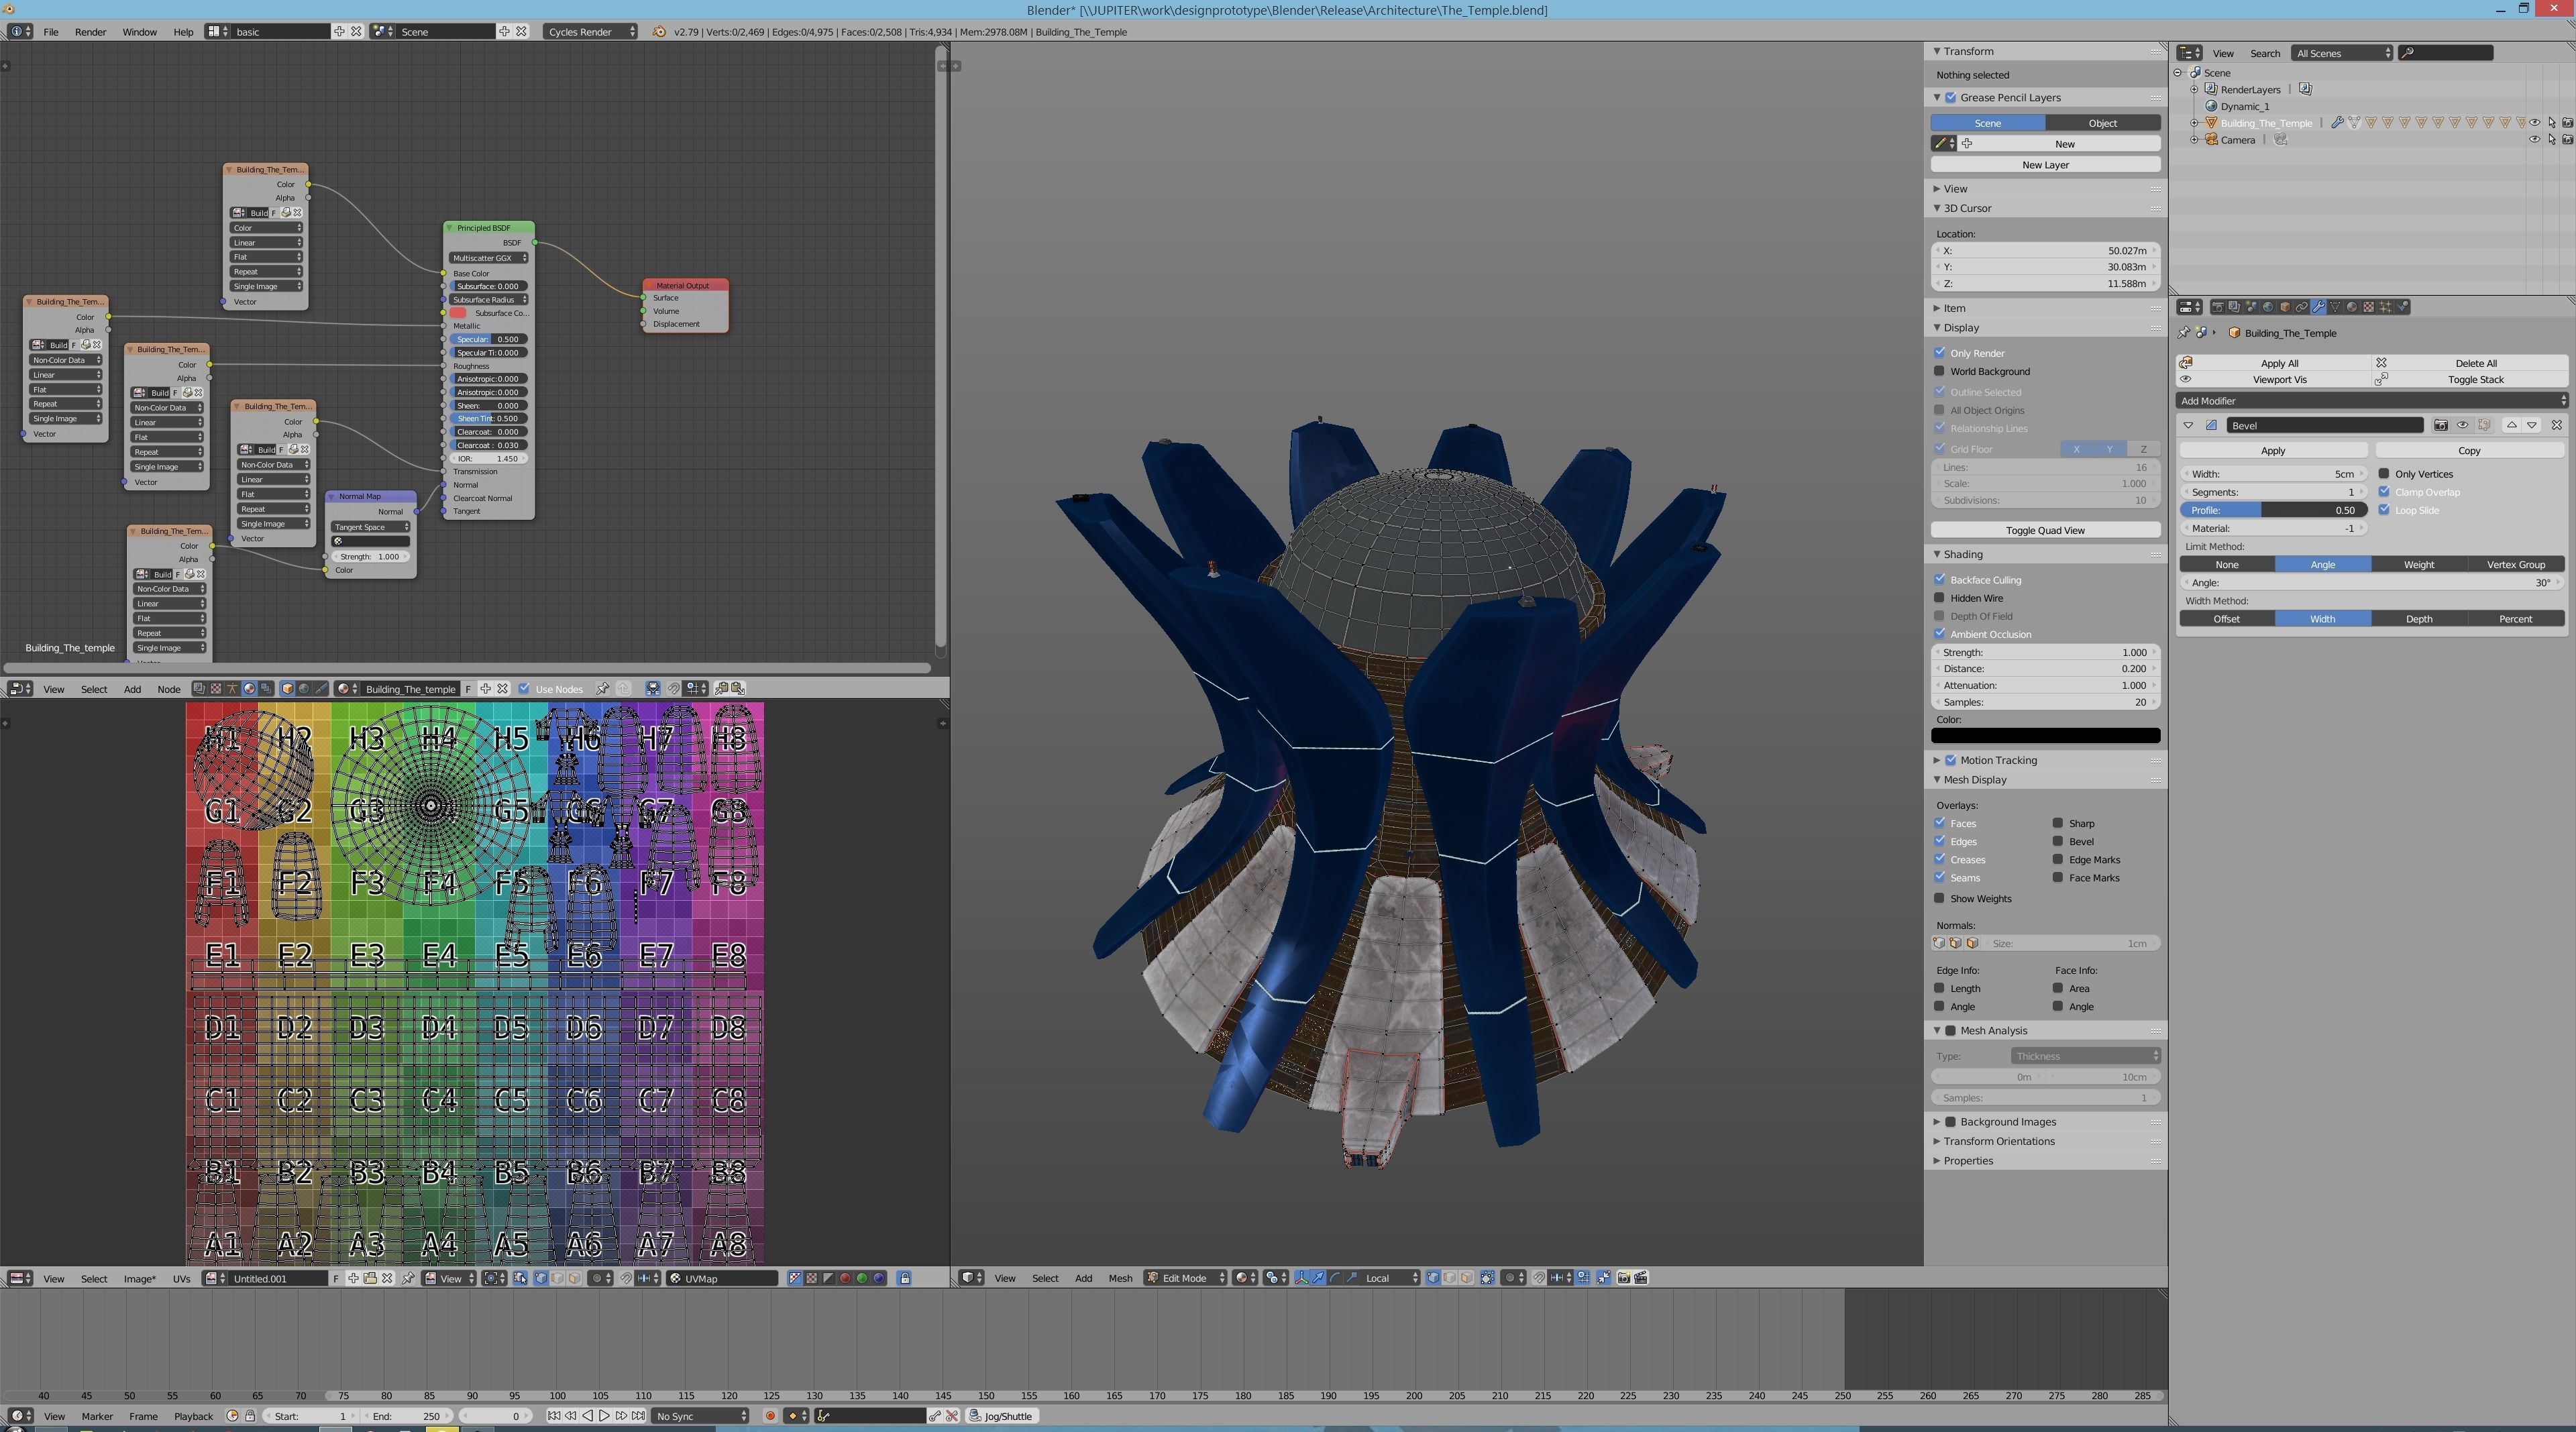The image size is (2576, 1432).
Task: Enable Show Weights checkbox
Action: [x=1940, y=898]
